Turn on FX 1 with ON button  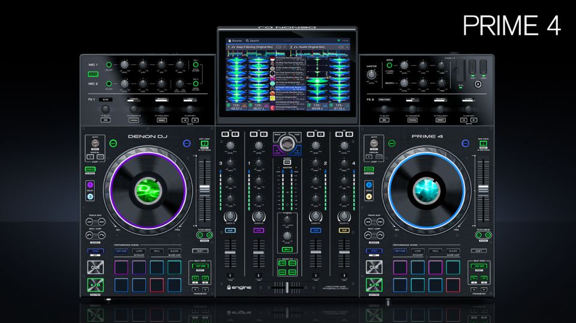pos(106,119)
